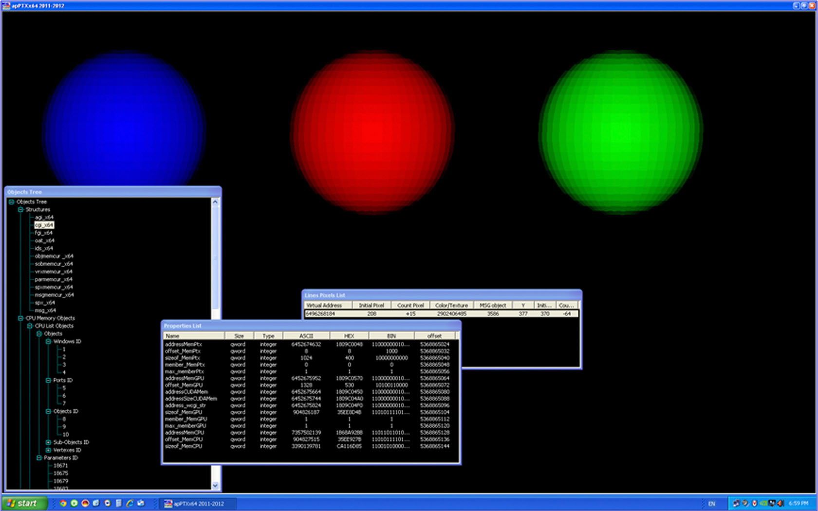Collapse the Windows ID node

point(48,342)
